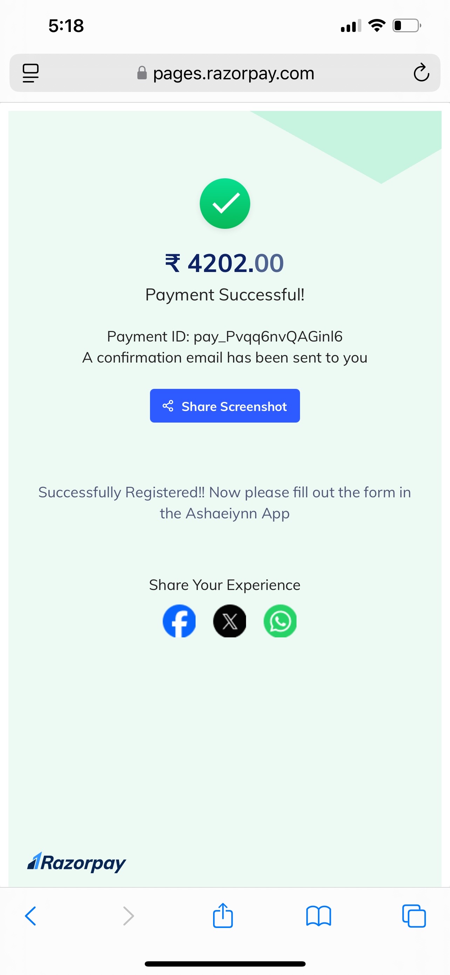450x975 pixels.
Task: Open the Safari share sheet icon
Action: point(223,915)
